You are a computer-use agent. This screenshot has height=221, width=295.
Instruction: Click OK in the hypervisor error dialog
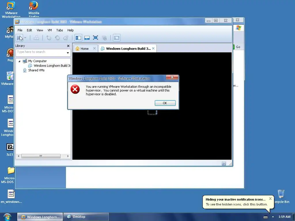pyautogui.click(x=165, y=103)
